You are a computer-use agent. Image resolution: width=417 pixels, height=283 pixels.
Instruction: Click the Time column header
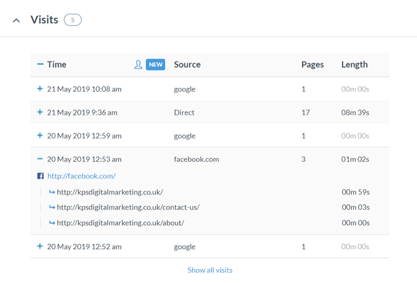(57, 65)
